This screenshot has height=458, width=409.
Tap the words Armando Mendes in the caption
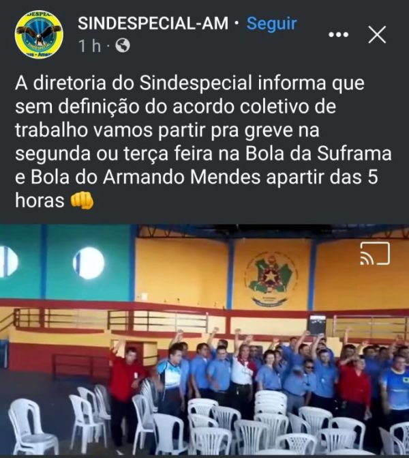click(181, 177)
